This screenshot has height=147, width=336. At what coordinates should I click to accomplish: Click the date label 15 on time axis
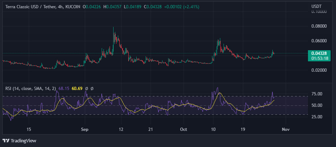tap(29, 129)
